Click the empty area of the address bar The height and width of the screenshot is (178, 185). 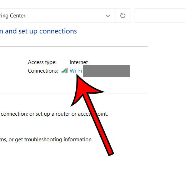[x=65, y=16]
